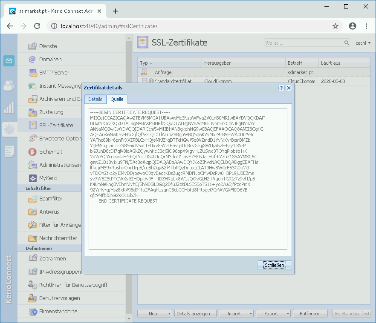Select the Anfrage row for sslmarket.pt
376x323 pixels.
pos(254,72)
